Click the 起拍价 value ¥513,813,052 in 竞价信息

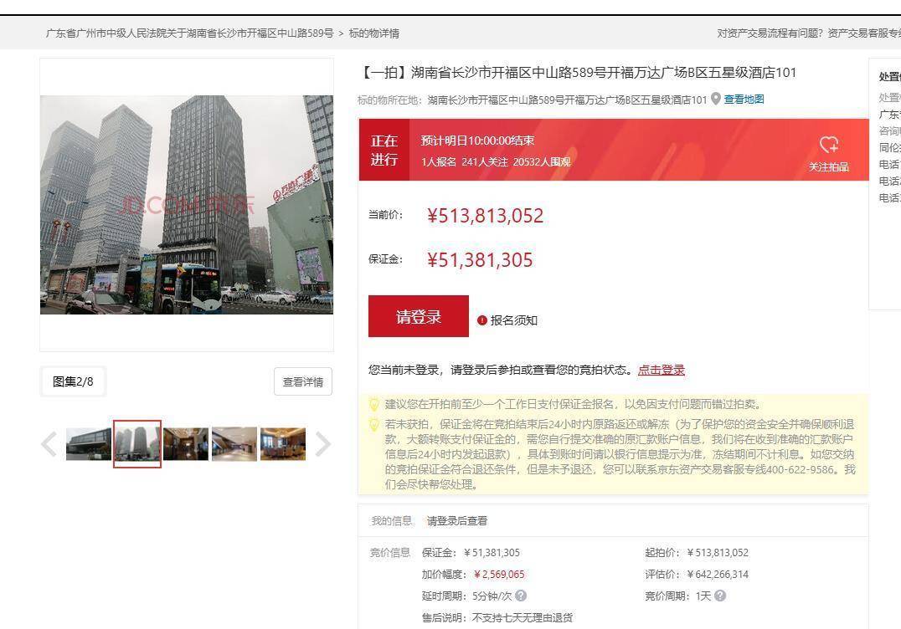[718, 553]
